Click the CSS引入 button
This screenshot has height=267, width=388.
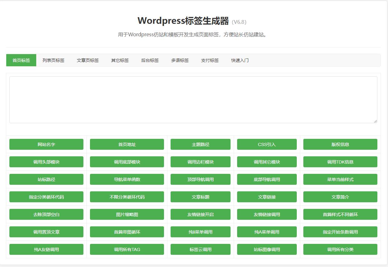click(x=267, y=144)
